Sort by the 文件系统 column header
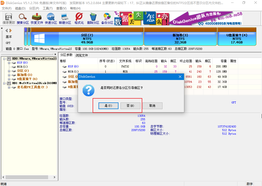262x186 pixels. [x=125, y=61]
